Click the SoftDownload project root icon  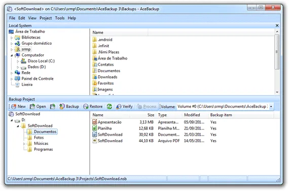(x=11, y=114)
